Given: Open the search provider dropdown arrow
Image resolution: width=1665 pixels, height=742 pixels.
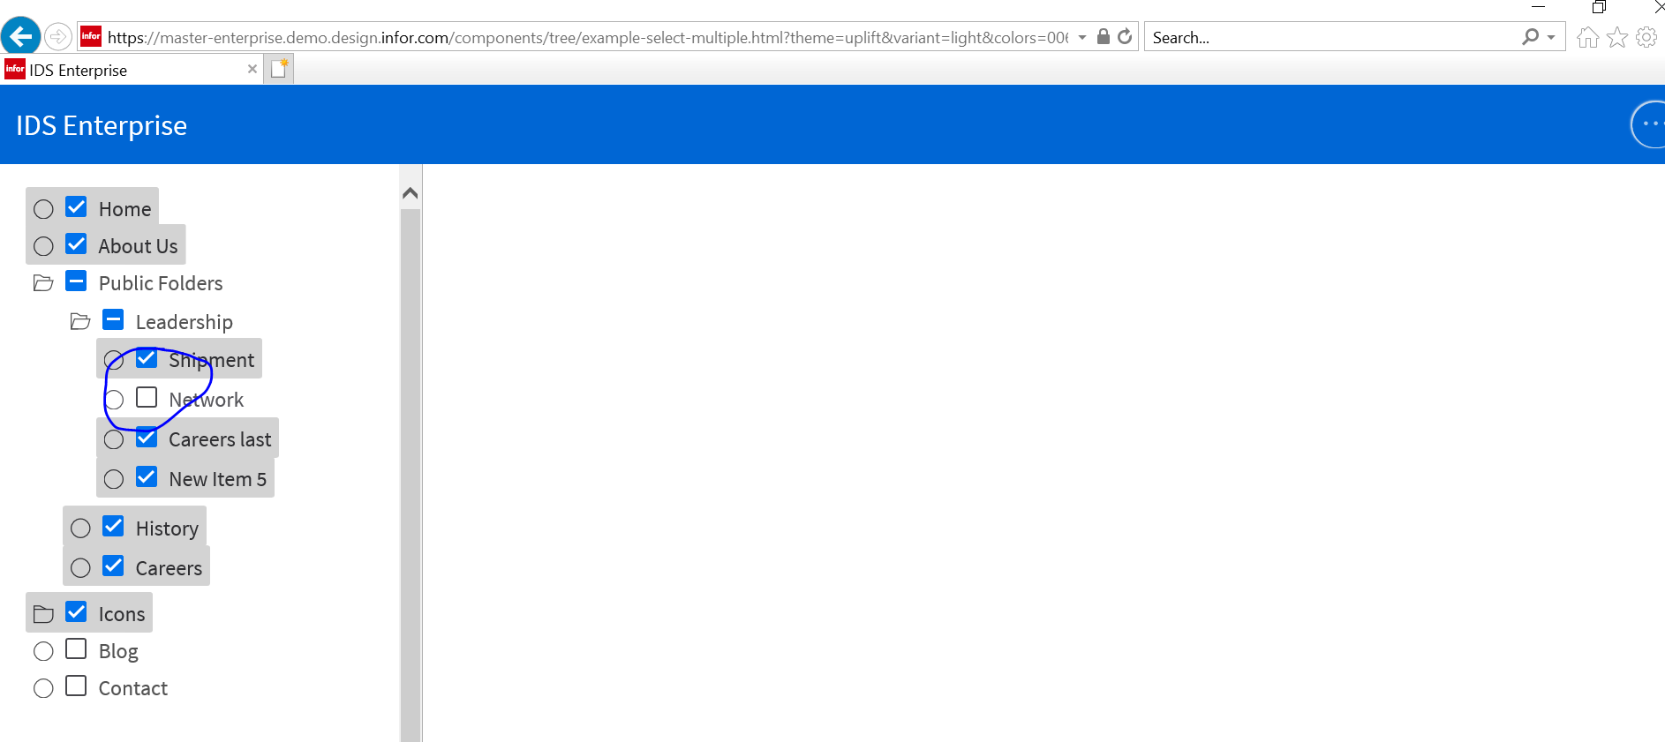Looking at the screenshot, I should pyautogui.click(x=1551, y=37).
